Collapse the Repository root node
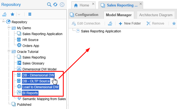 [3, 21]
